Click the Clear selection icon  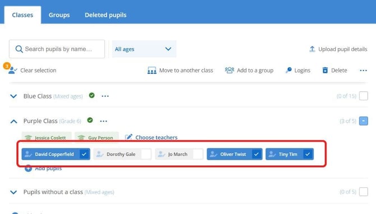tap(12, 70)
